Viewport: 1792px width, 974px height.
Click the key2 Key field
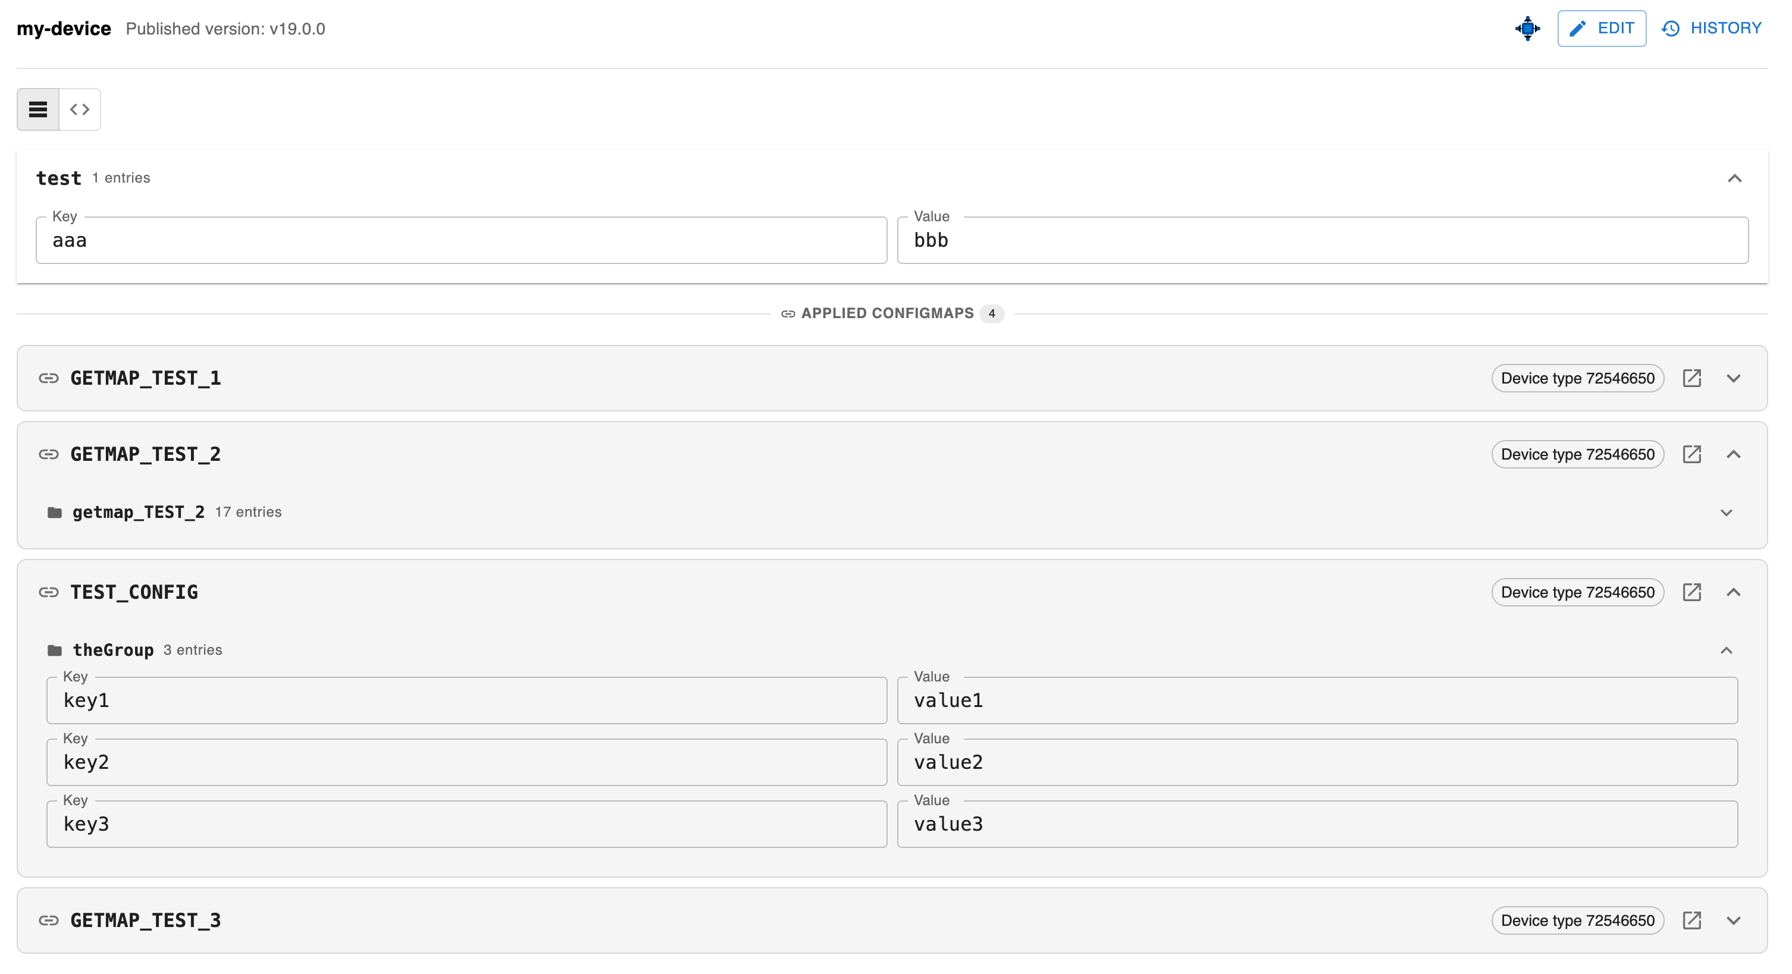[467, 762]
